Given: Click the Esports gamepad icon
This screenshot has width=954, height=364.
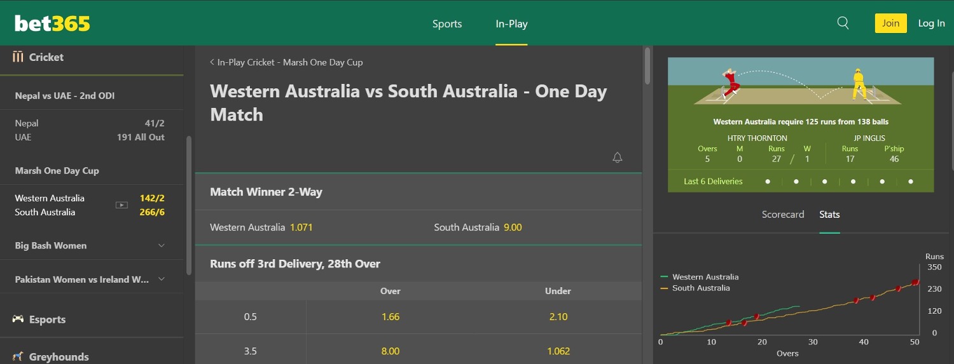Looking at the screenshot, I should (x=18, y=319).
